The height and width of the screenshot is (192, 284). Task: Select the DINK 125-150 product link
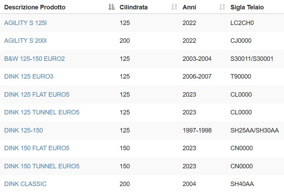point(24,130)
